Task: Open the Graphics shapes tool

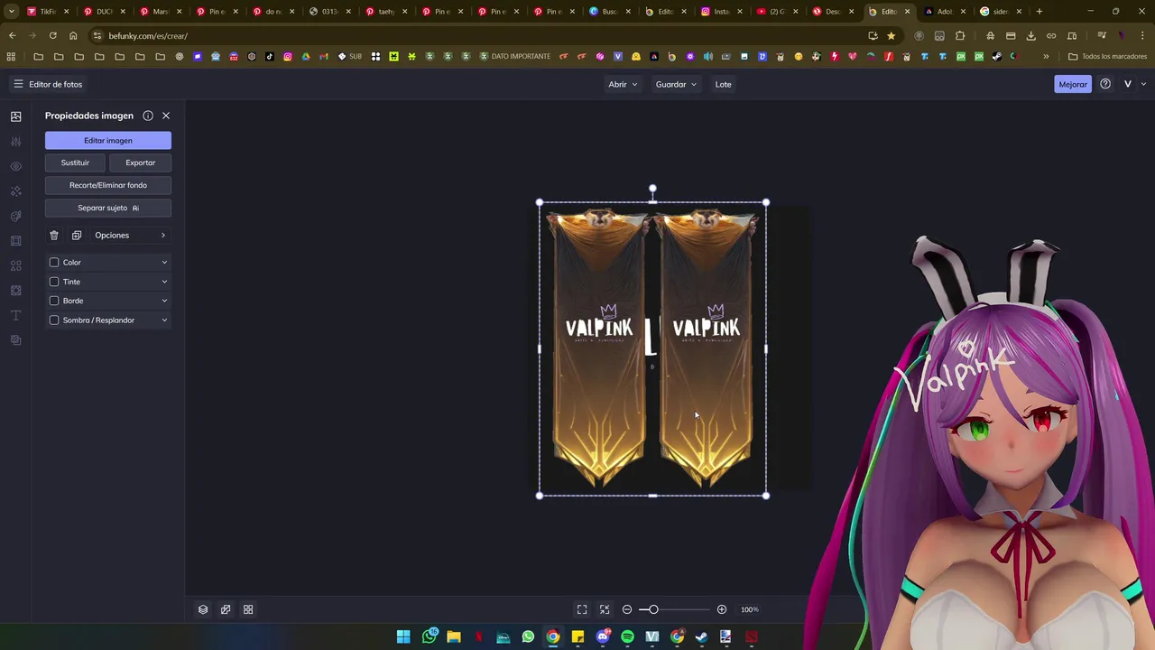Action: pos(15,265)
